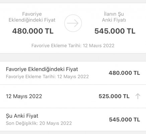Viewport: 146px width, 134px height.
Task: Click the separator line above '12 Mayıs 2022' row
Action: 73,84
